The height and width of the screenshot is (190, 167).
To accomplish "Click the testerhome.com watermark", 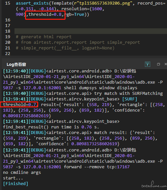I will [x=154, y=185].
